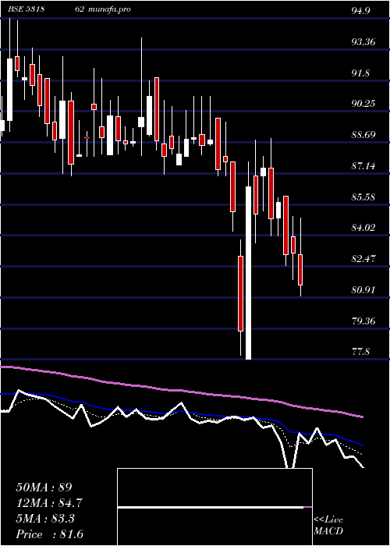Viewport: 390px width, 546px height.
Task: Click the 90.25 price axis label
Action: [x=363, y=104]
